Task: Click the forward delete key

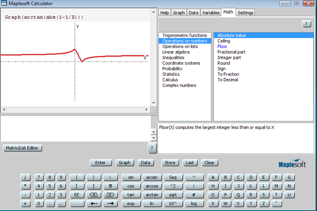Action: [x=110, y=195]
